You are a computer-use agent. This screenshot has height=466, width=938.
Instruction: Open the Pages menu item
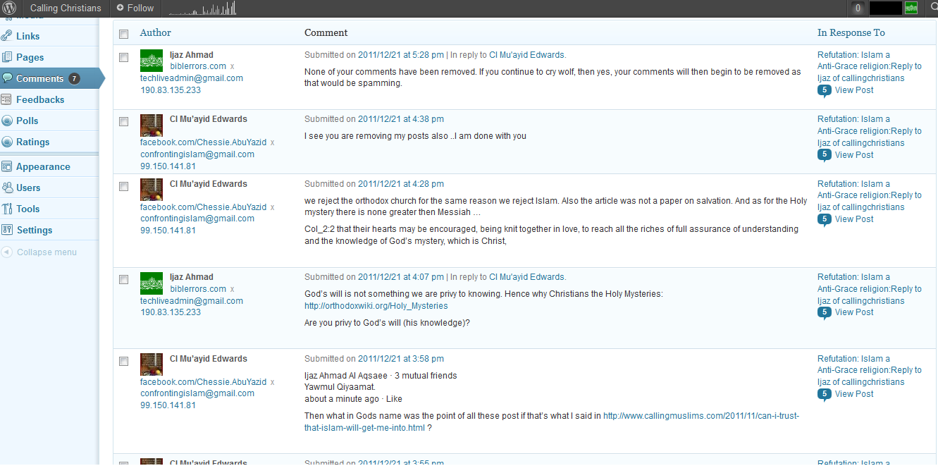click(30, 57)
